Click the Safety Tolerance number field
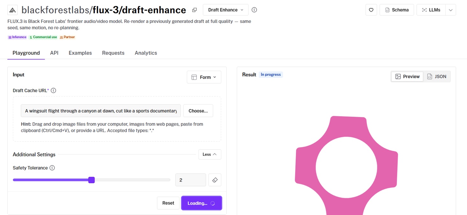The height and width of the screenshot is (215, 467). (191, 180)
